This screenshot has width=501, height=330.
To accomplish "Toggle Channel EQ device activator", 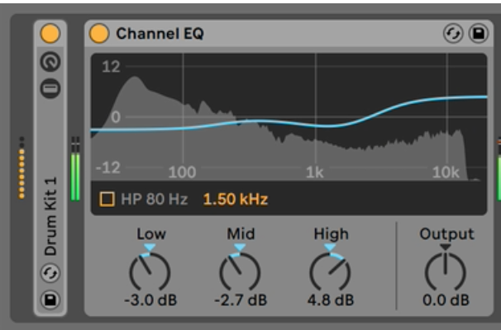I will tap(99, 34).
